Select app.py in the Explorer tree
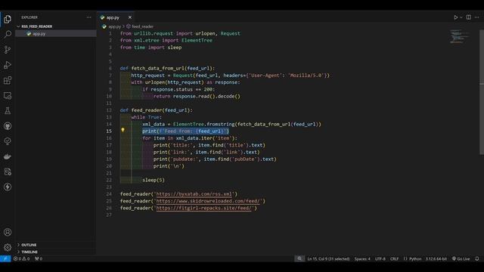This screenshot has width=484, height=272. (x=55, y=33)
